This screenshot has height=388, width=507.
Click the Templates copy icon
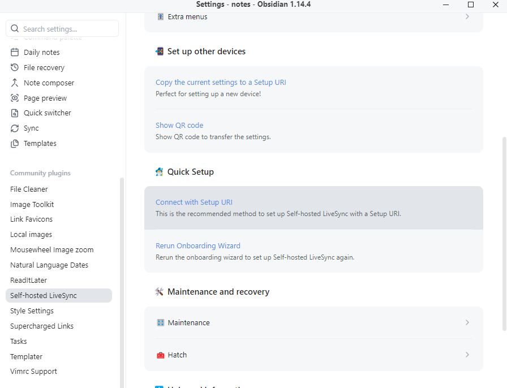tap(15, 144)
